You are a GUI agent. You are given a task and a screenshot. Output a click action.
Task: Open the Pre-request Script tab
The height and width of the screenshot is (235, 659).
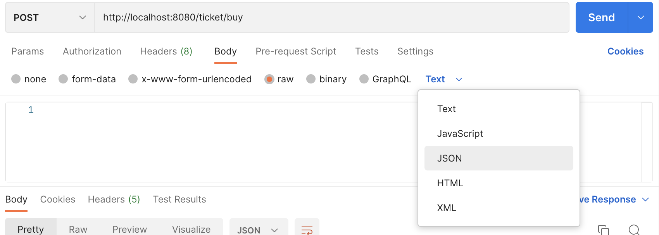296,51
